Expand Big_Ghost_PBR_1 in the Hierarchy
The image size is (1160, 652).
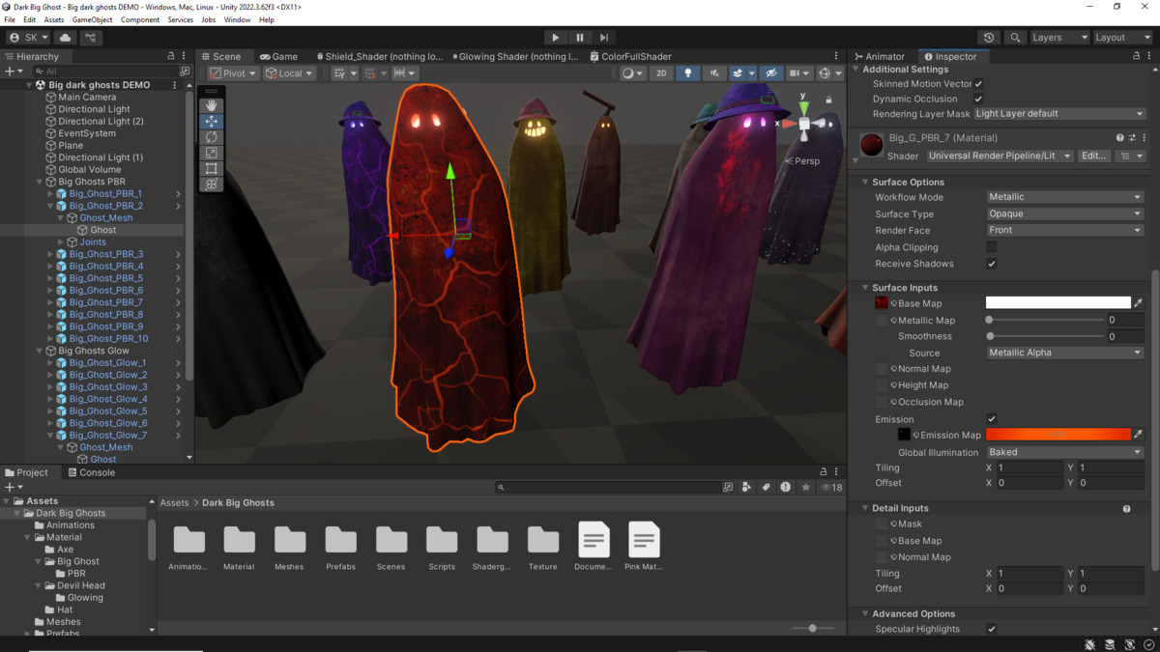pos(49,193)
